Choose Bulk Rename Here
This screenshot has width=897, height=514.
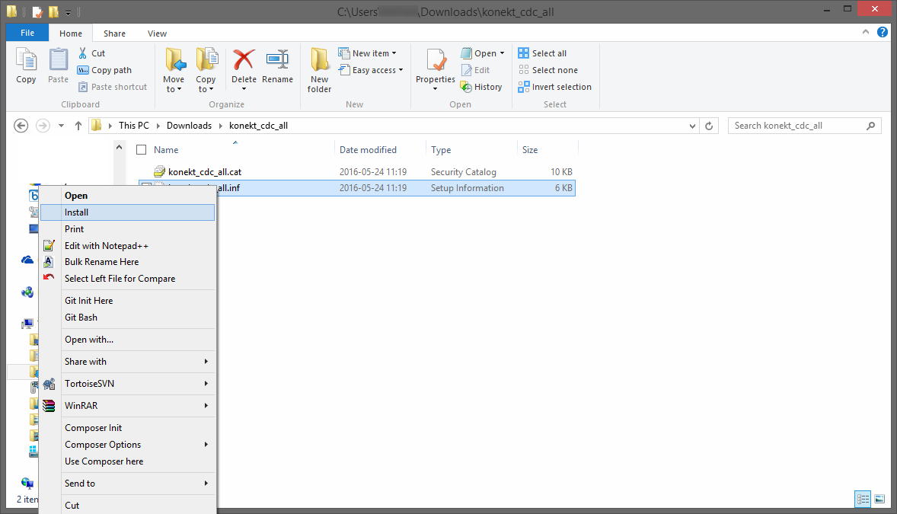(128, 262)
